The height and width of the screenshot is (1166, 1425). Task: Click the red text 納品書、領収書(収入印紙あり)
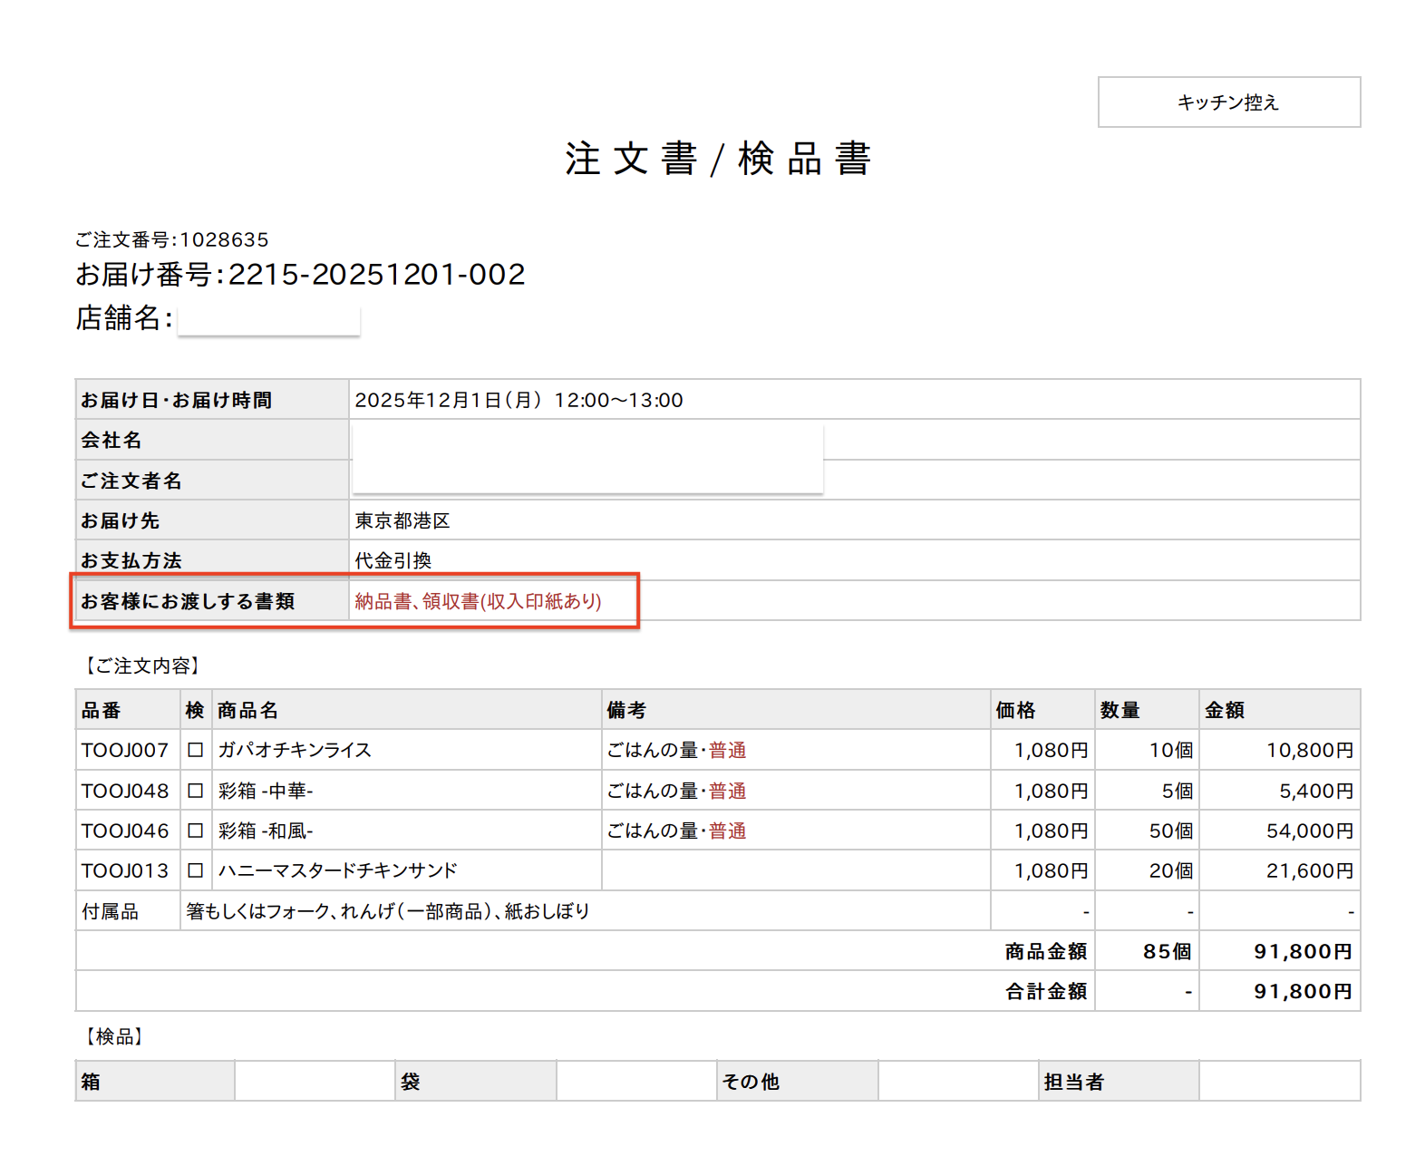[x=478, y=601]
